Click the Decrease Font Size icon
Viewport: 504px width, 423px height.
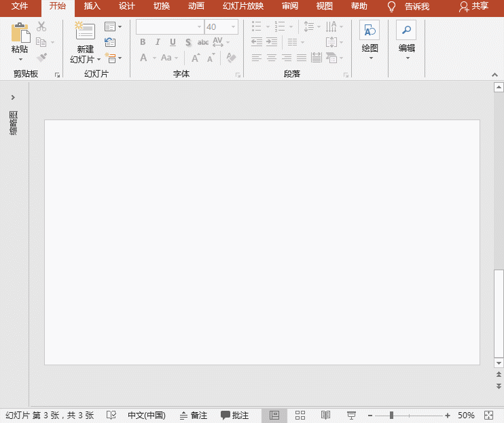211,58
